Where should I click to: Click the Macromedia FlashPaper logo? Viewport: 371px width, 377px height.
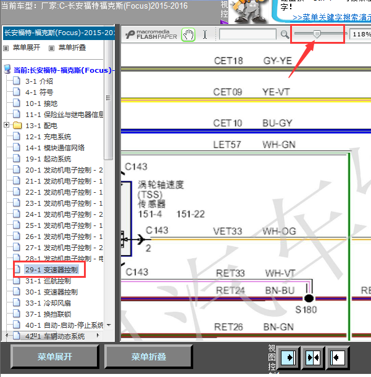[151, 34]
